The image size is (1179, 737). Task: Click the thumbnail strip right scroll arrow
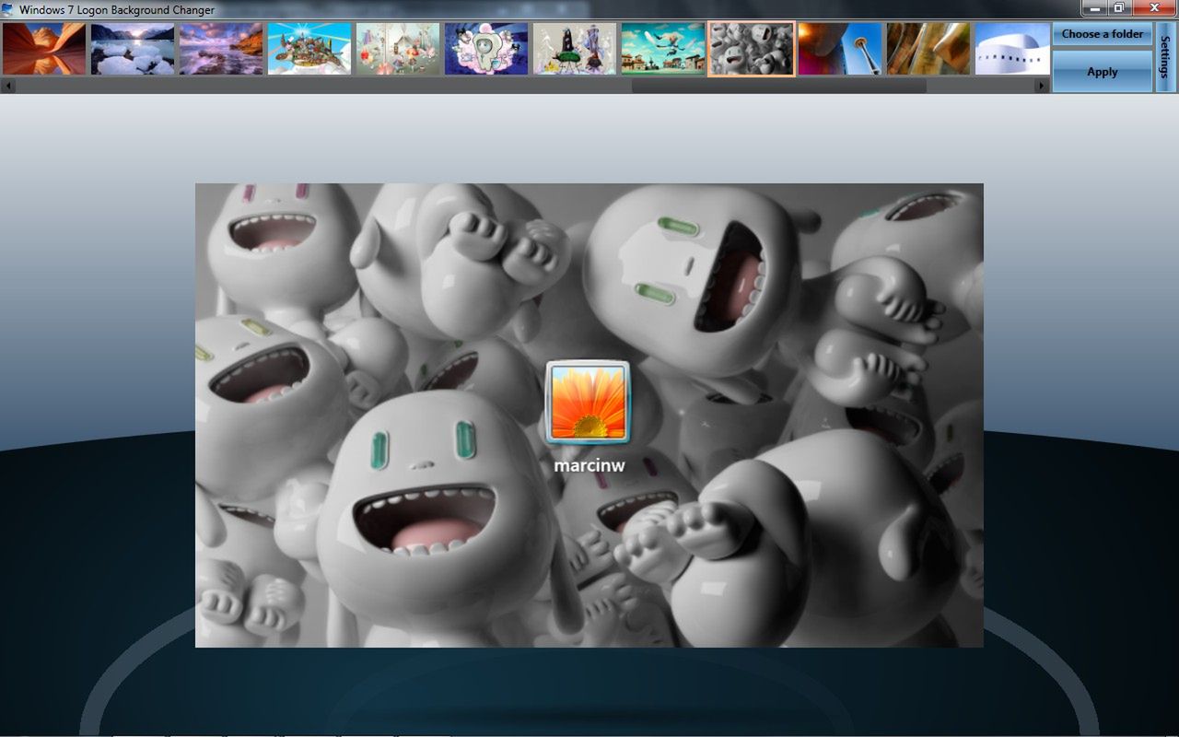coord(1043,86)
